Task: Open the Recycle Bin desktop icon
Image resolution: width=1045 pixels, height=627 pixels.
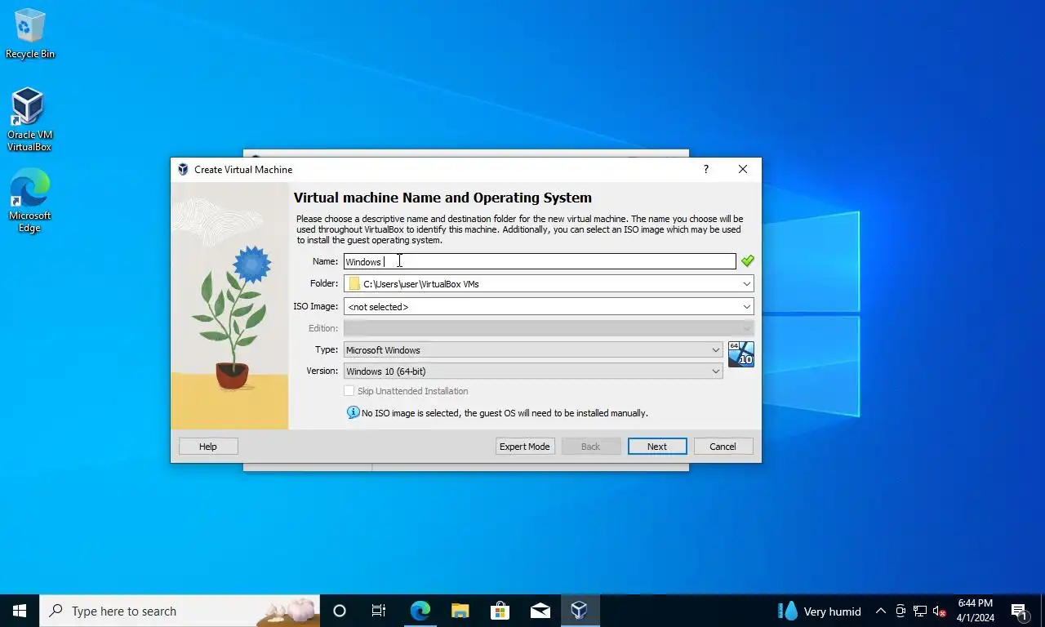Action: (x=30, y=34)
